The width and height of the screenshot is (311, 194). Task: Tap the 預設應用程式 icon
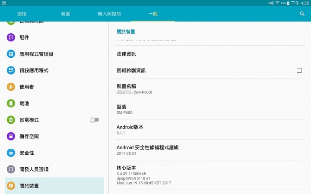(11, 70)
